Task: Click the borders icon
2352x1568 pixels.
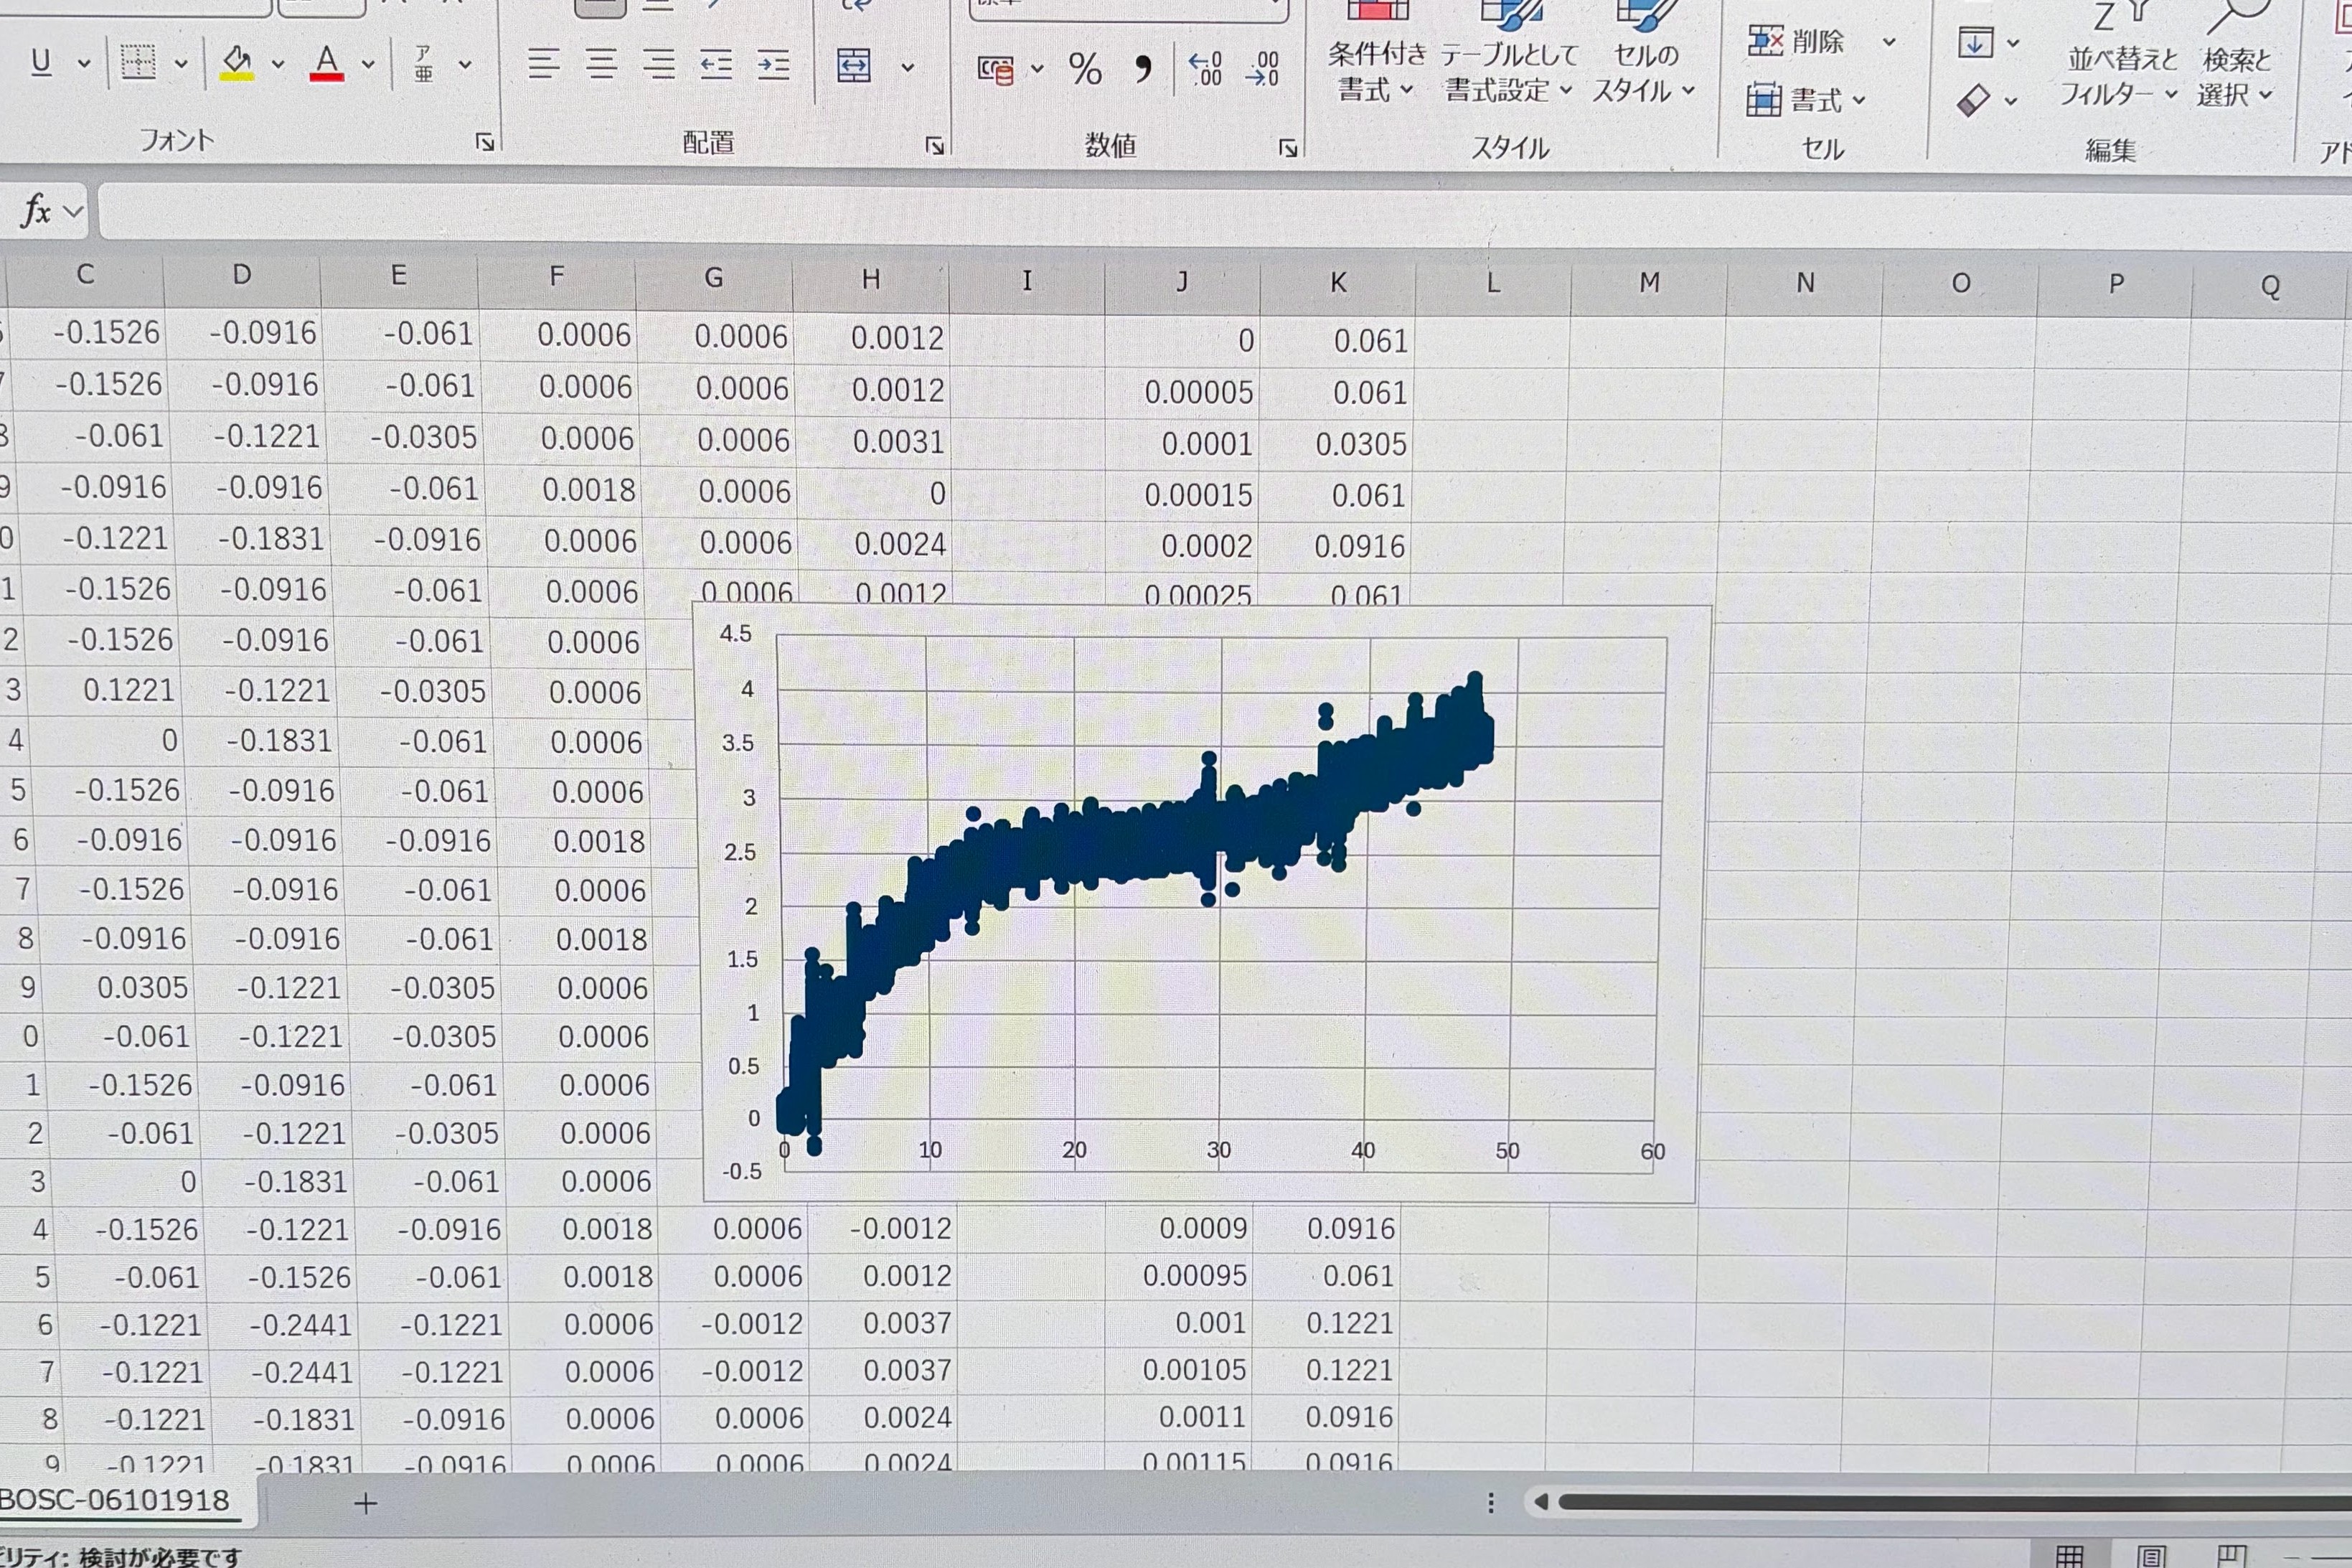Action: [x=139, y=62]
